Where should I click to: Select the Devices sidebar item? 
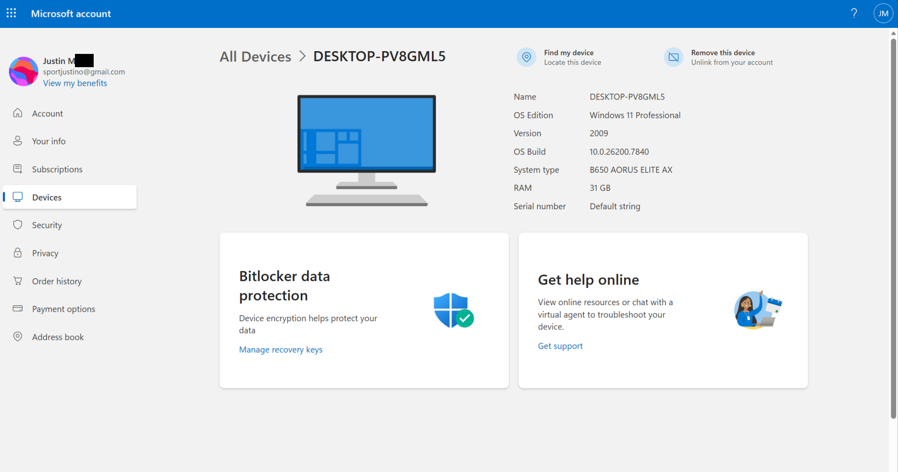click(70, 197)
